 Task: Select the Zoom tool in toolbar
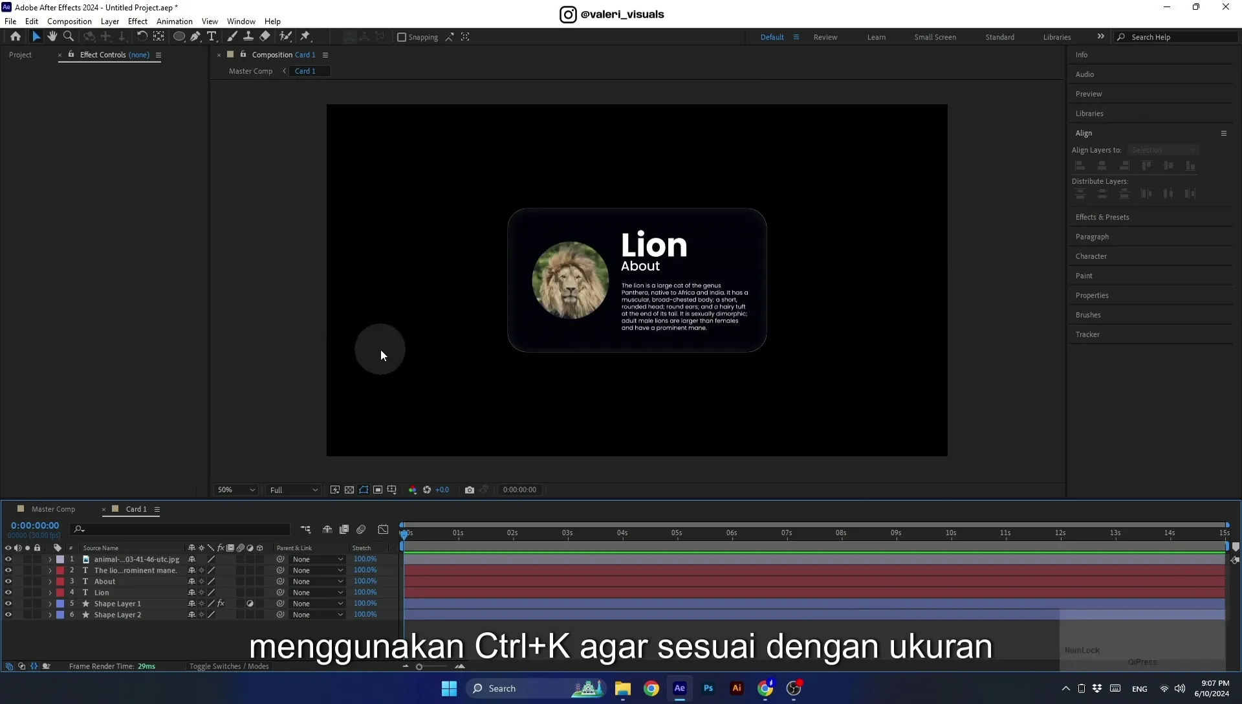pos(69,37)
